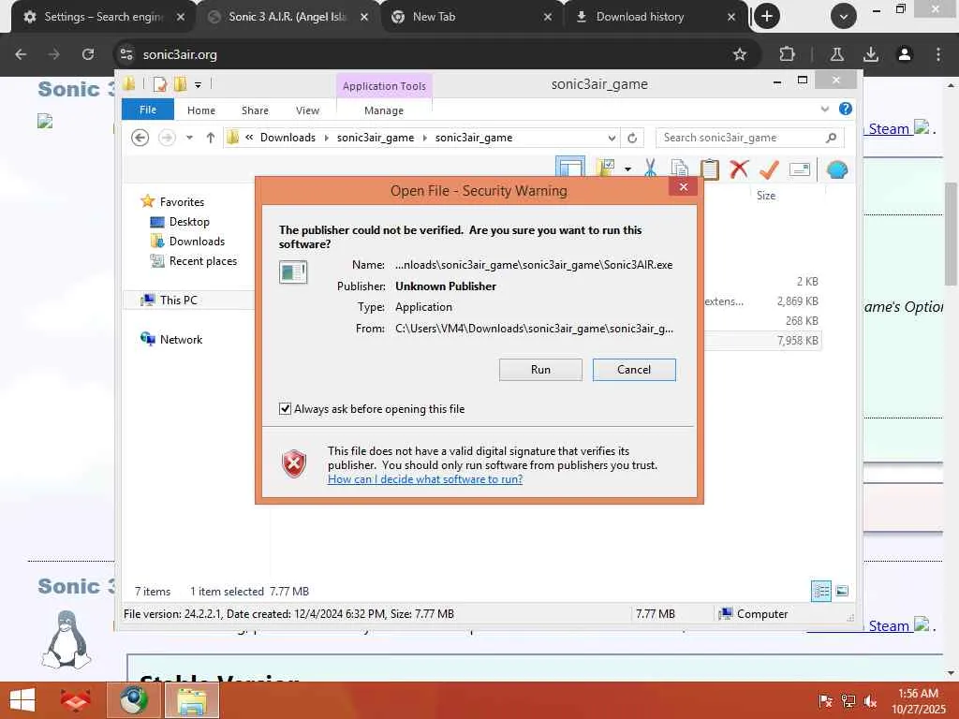Click the Size column header

pyautogui.click(x=766, y=196)
